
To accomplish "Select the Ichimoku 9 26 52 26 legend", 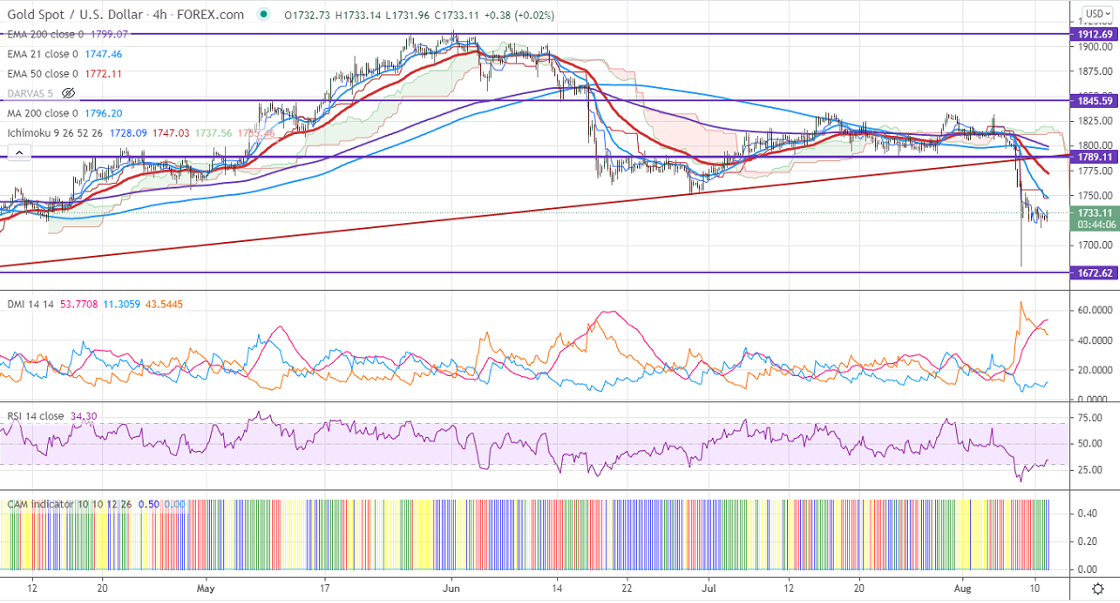I will (55, 133).
